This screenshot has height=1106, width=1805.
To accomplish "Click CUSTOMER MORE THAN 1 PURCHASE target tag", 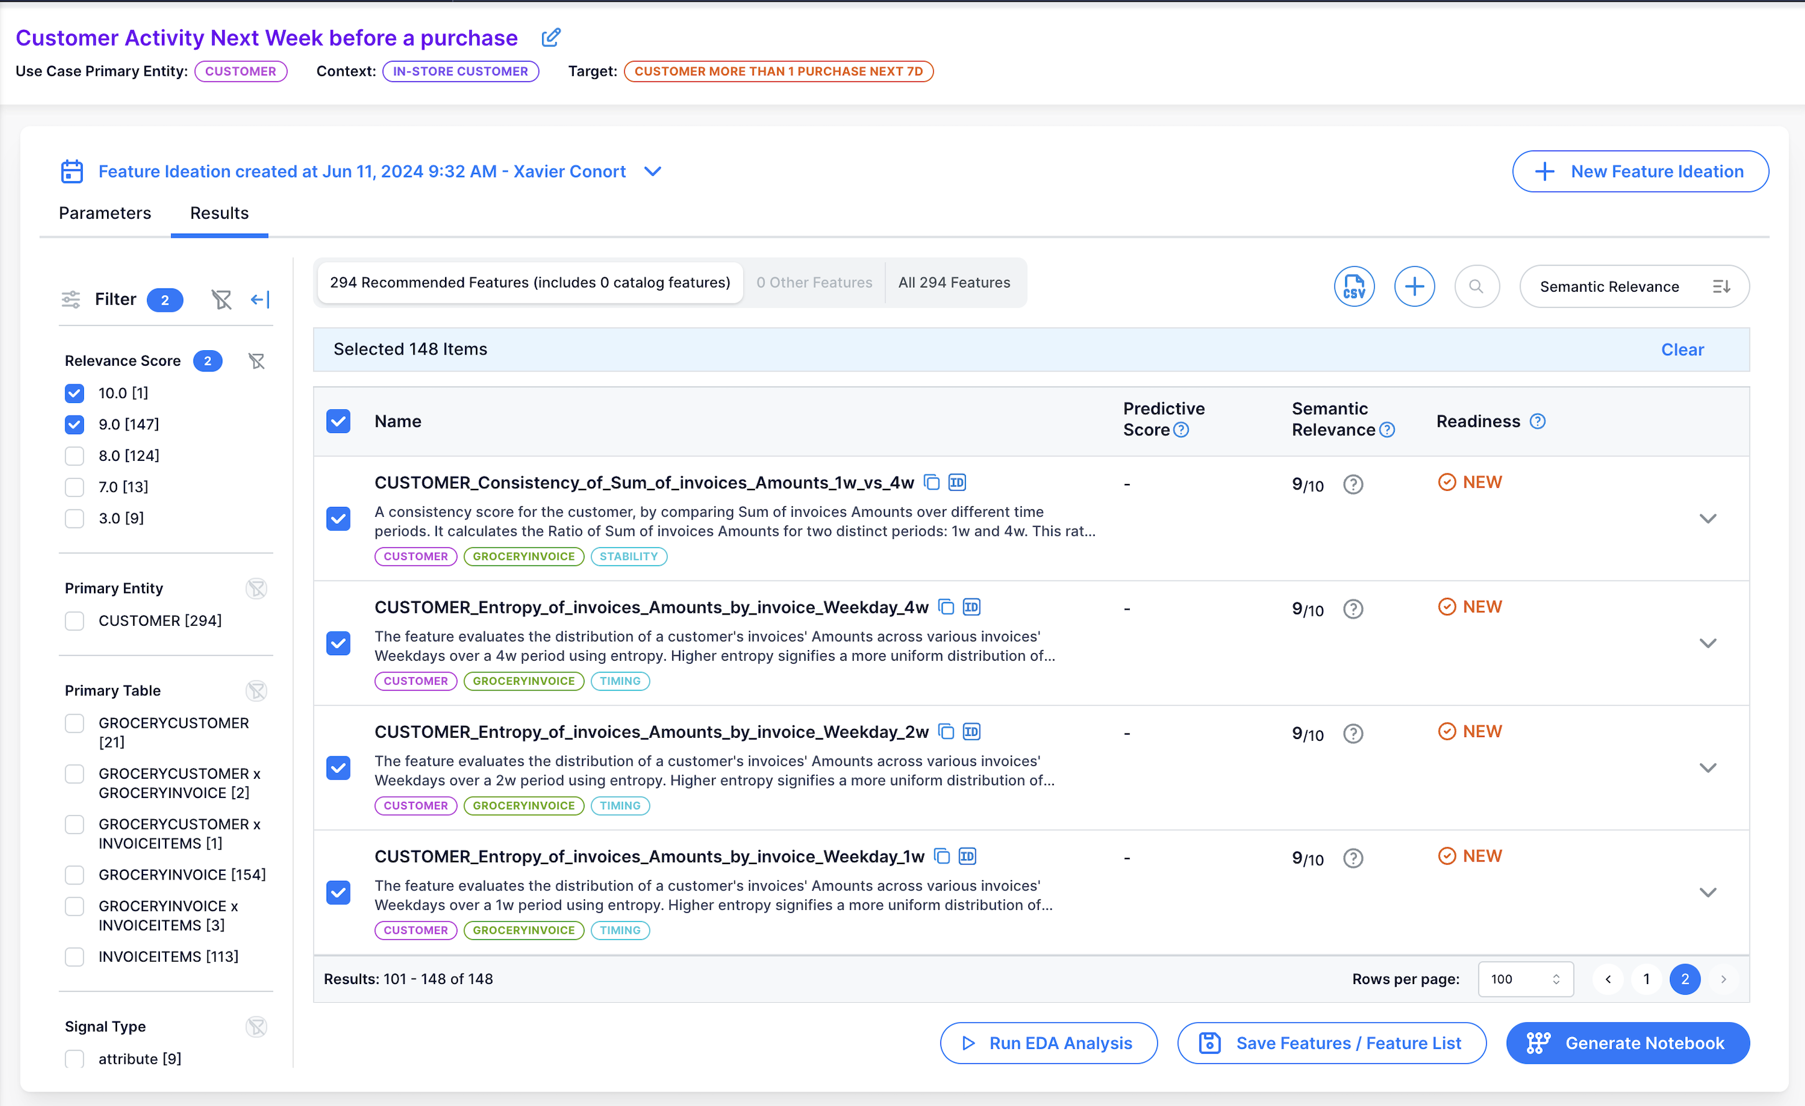I will click(x=778, y=71).
